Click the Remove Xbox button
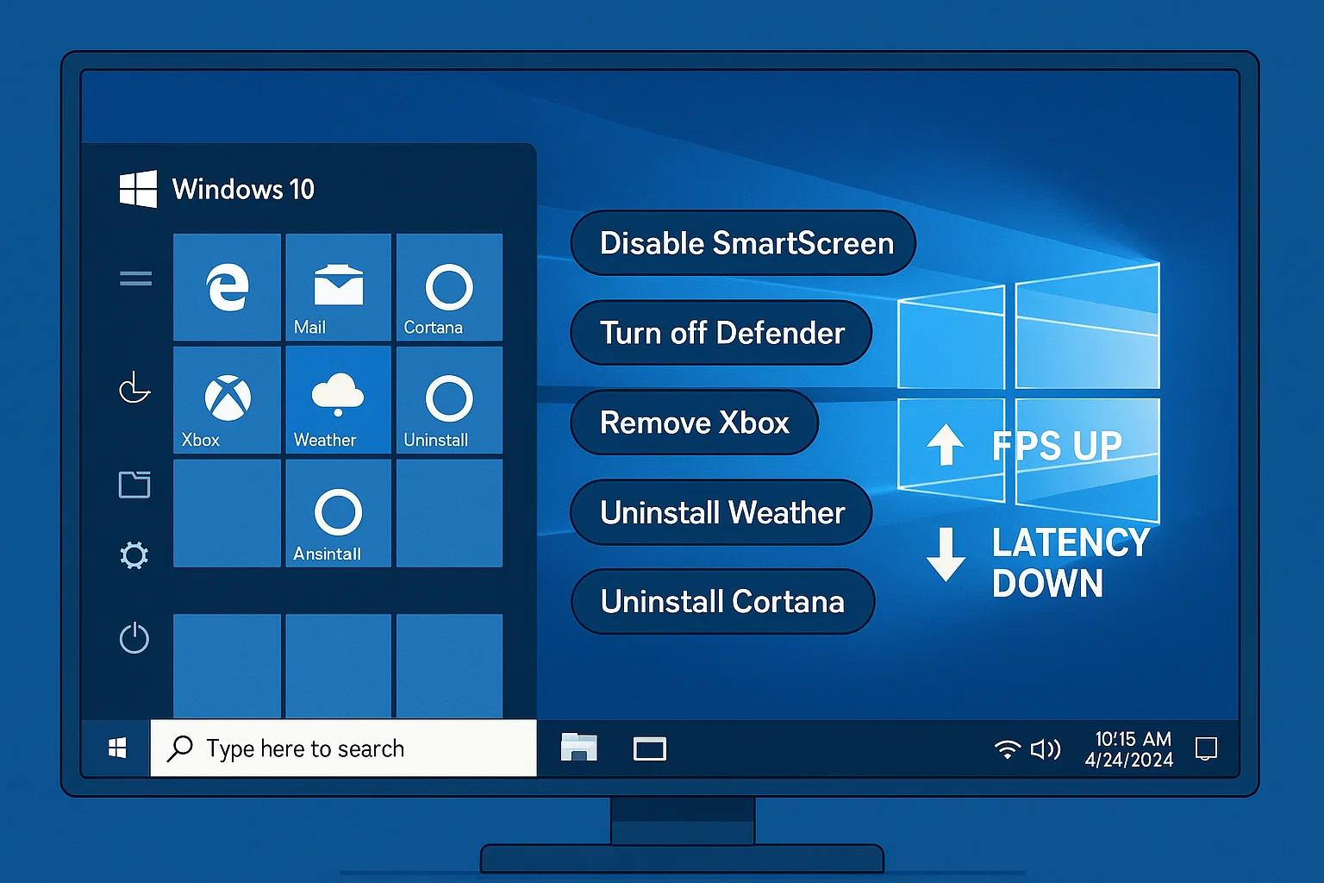 [695, 423]
